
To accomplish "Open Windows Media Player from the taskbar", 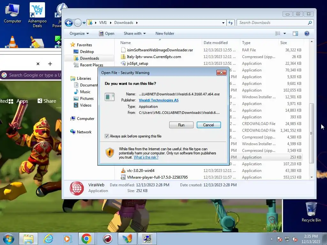I will click(x=67, y=239).
